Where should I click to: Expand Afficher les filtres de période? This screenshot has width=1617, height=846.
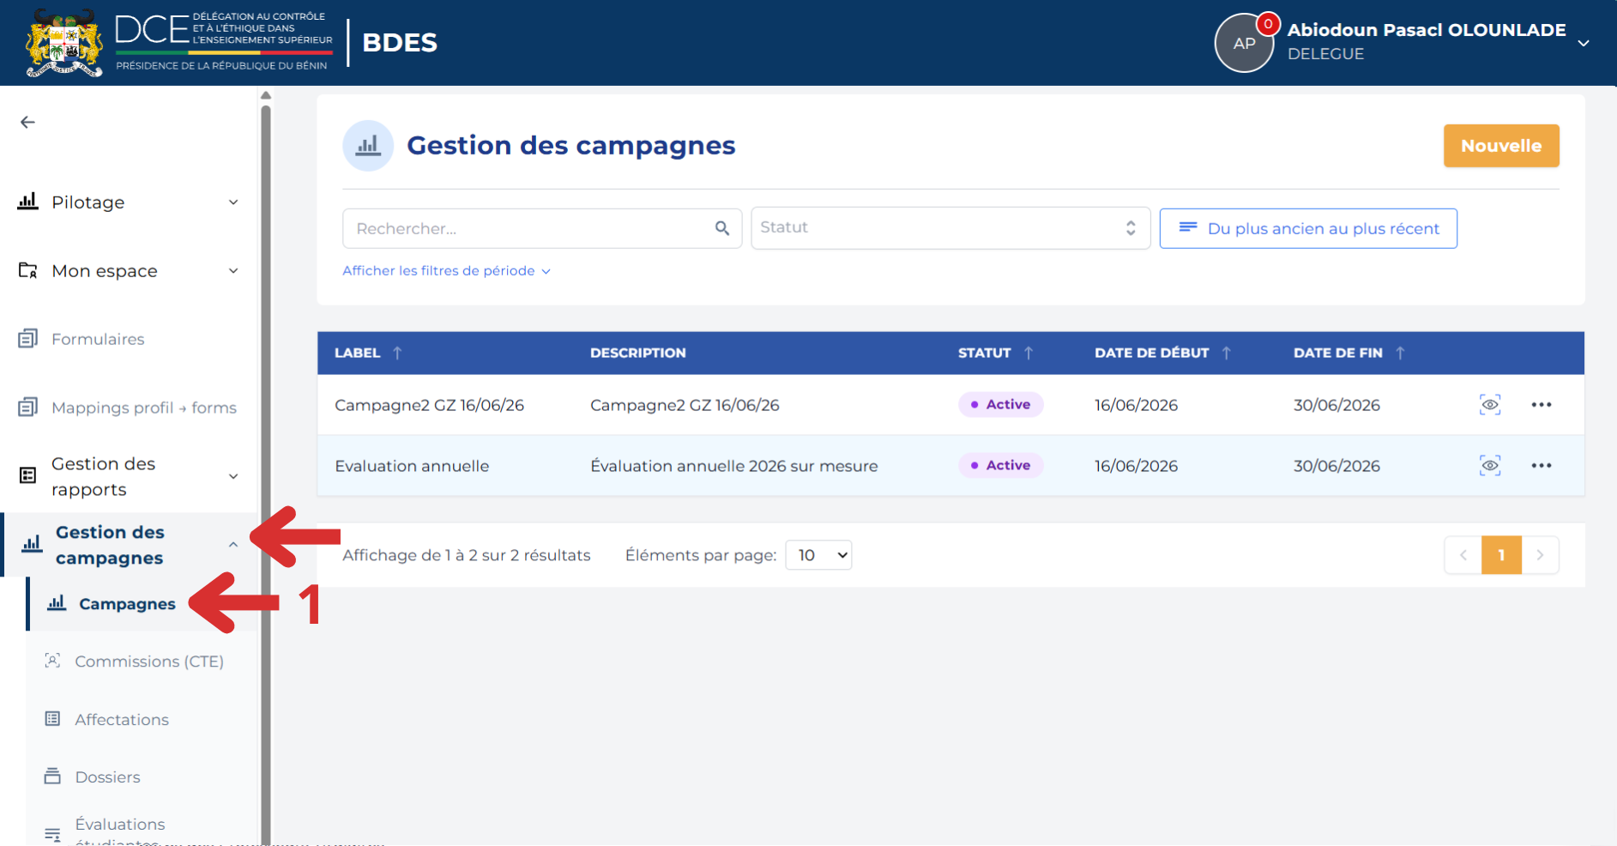pos(446,271)
